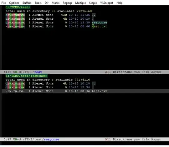This screenshot has width=169, height=147.
Task: Click '-rw-rw-rw-' permissions in top pane
Action: click(x=15, y=26)
